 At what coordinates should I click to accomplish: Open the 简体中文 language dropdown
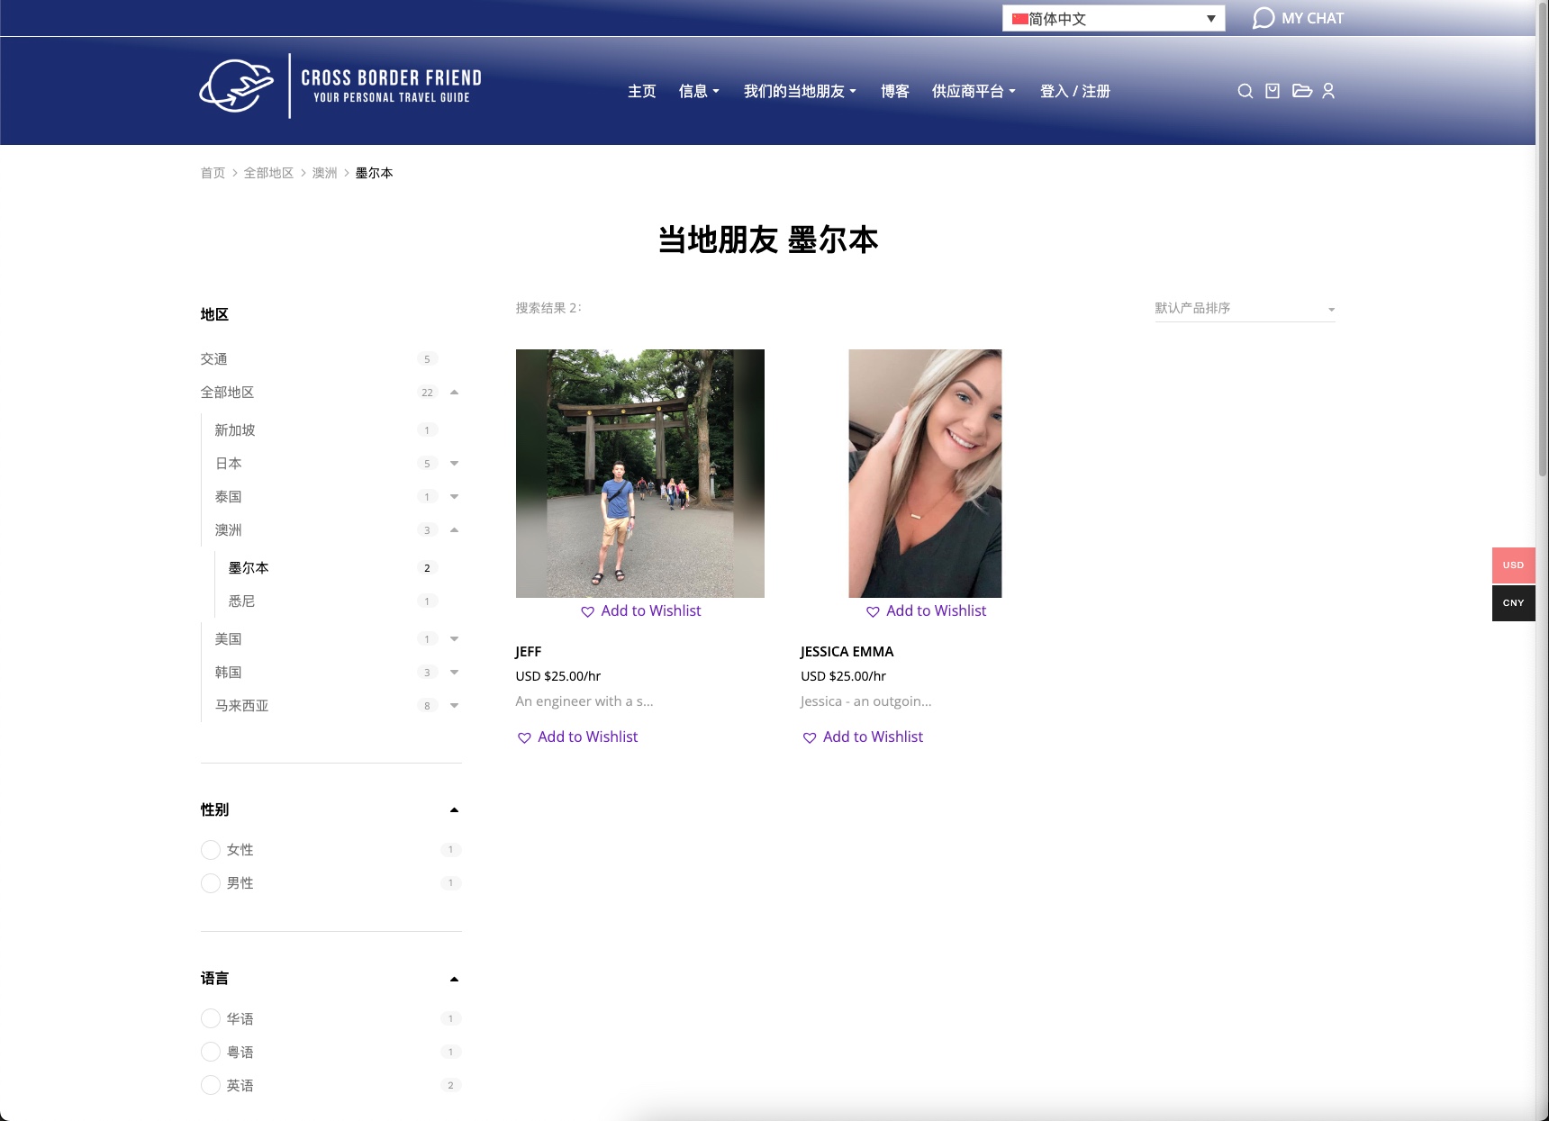1114,19
